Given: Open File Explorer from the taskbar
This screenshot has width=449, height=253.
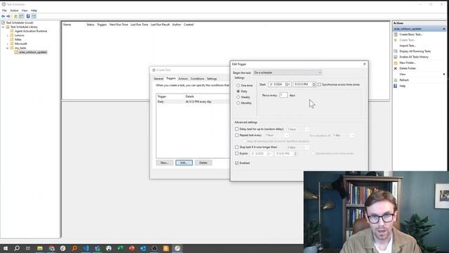Looking at the screenshot, I should click(x=40, y=248).
